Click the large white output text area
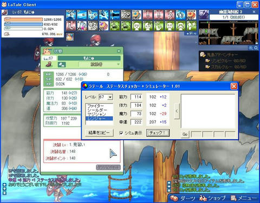 (x=208, y=111)
